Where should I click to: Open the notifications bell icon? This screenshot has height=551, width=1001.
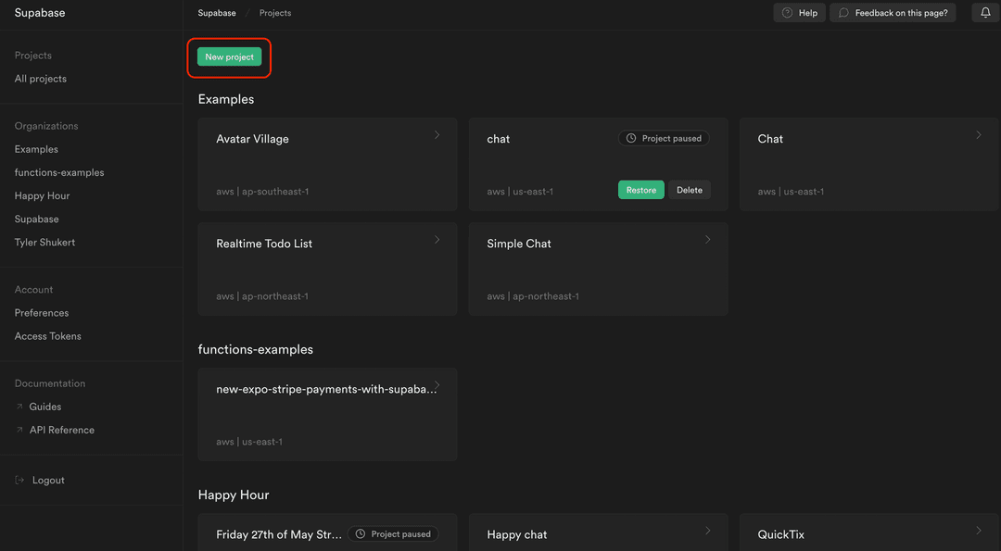point(984,12)
